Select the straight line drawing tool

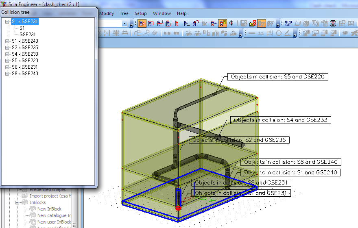pos(251,33)
